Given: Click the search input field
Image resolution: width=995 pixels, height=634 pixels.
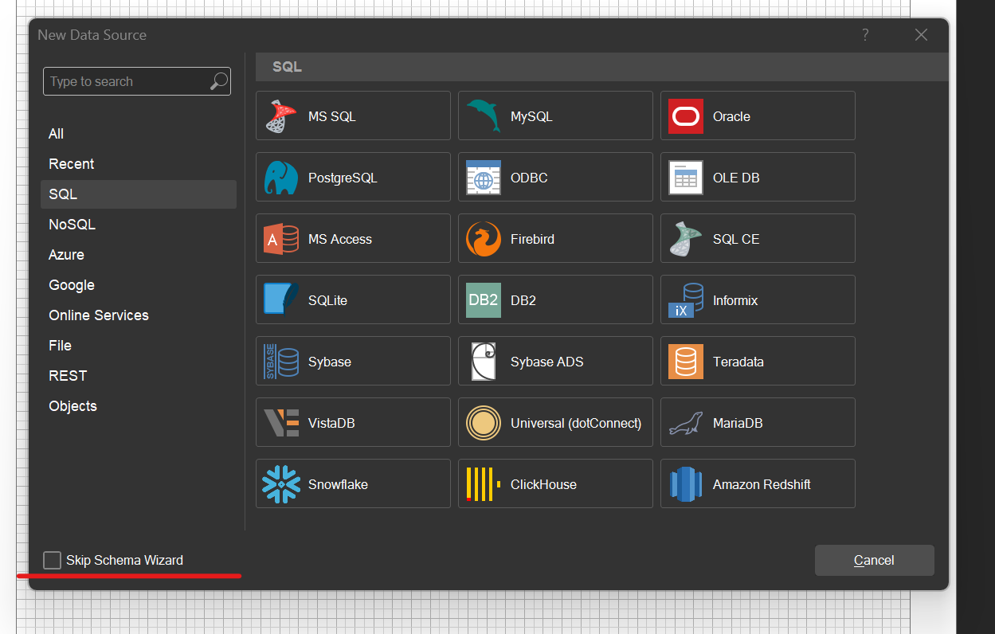Looking at the screenshot, I should click(x=127, y=80).
